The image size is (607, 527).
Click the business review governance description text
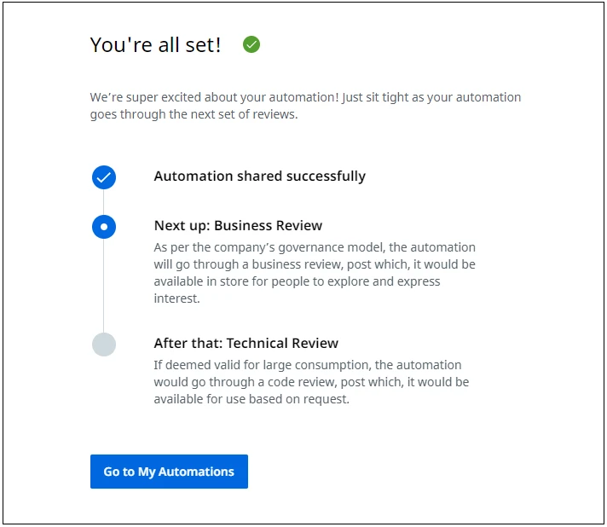tap(315, 273)
